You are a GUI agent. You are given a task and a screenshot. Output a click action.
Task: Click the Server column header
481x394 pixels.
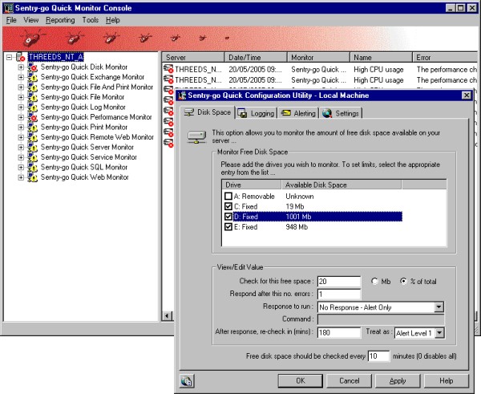click(x=193, y=58)
